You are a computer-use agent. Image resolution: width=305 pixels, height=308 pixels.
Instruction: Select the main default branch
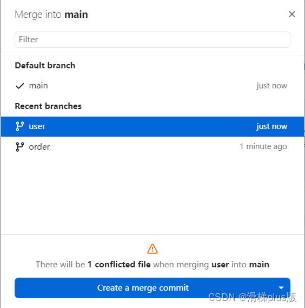click(x=152, y=86)
